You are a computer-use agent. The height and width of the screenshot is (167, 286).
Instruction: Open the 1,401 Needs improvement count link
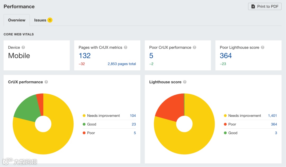[x=273, y=116]
